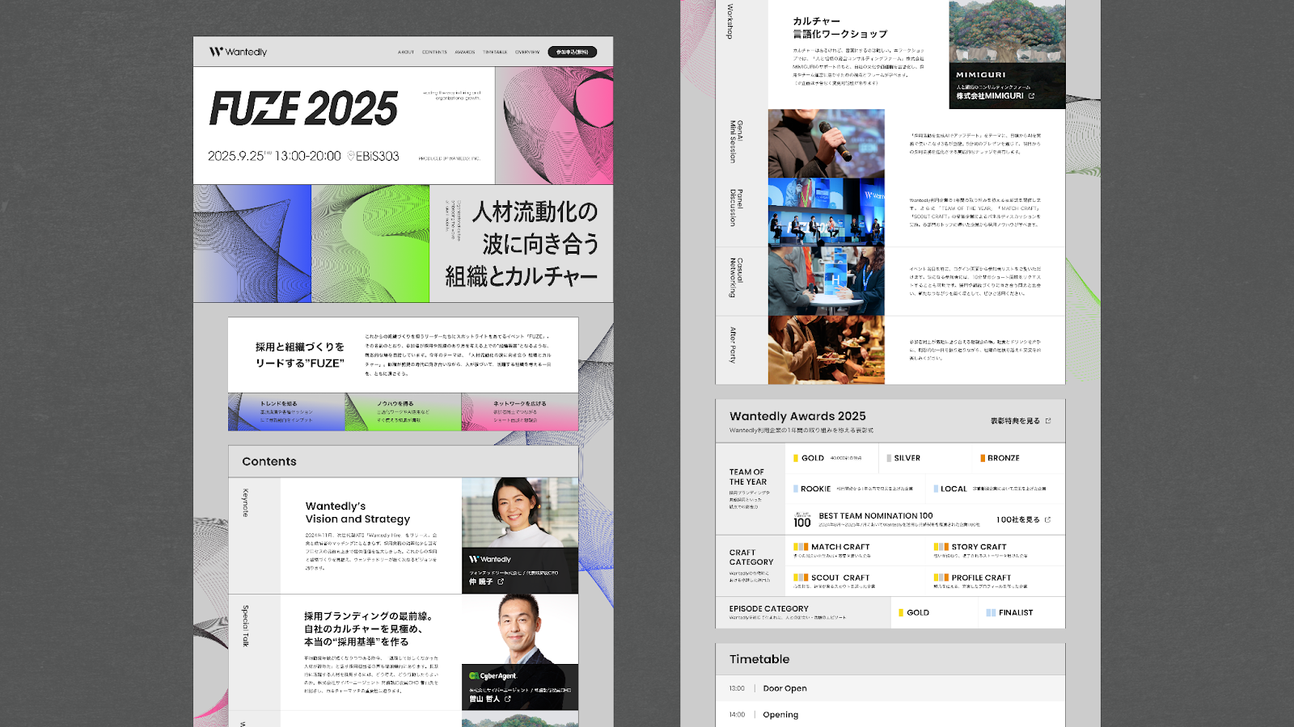
Task: Select the FINALIST award cell
Action: click(x=1021, y=612)
